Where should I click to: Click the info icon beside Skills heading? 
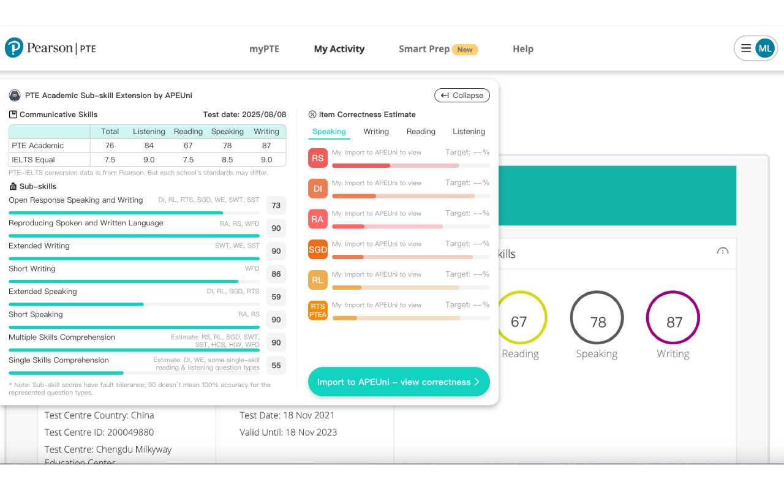(x=723, y=251)
